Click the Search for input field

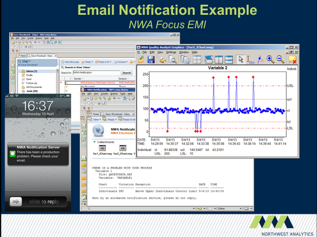coord(96,73)
